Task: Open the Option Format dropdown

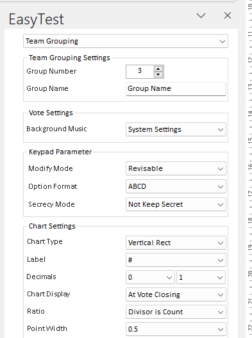Action: [176, 186]
